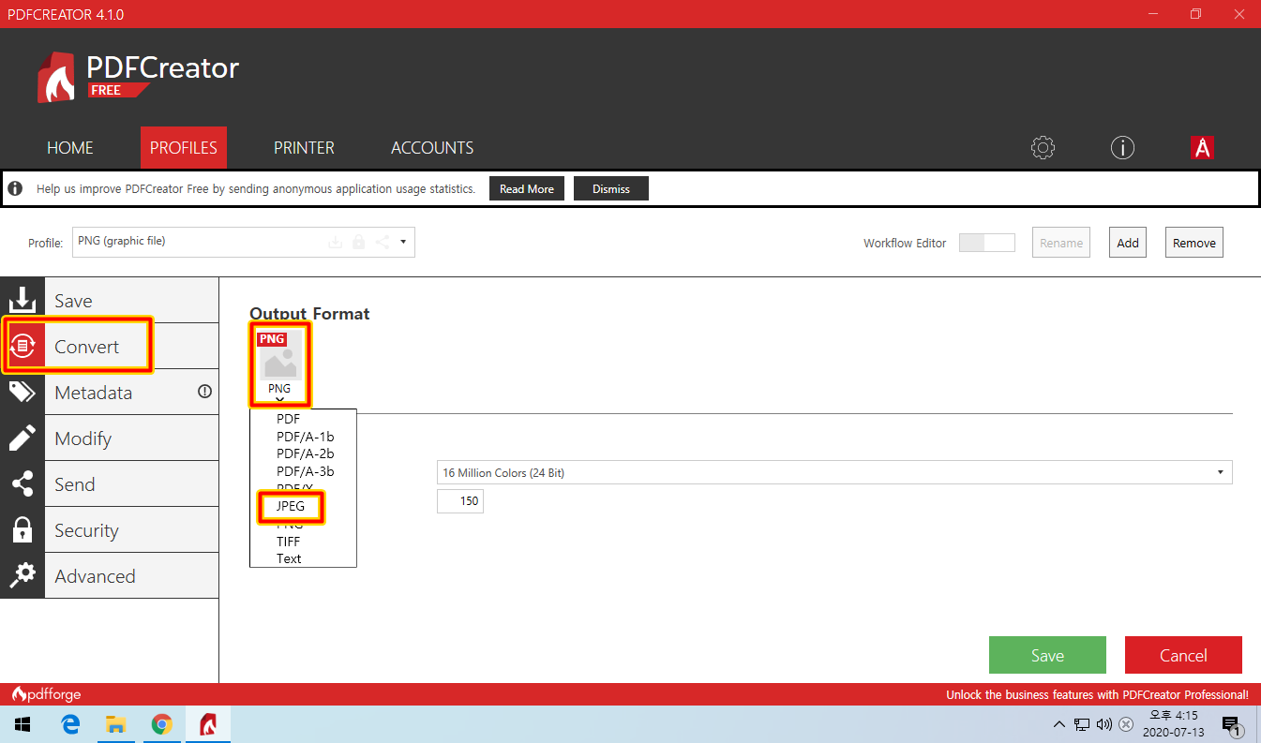Select the Convert section icon
This screenshot has height=743, width=1261.
tap(23, 346)
